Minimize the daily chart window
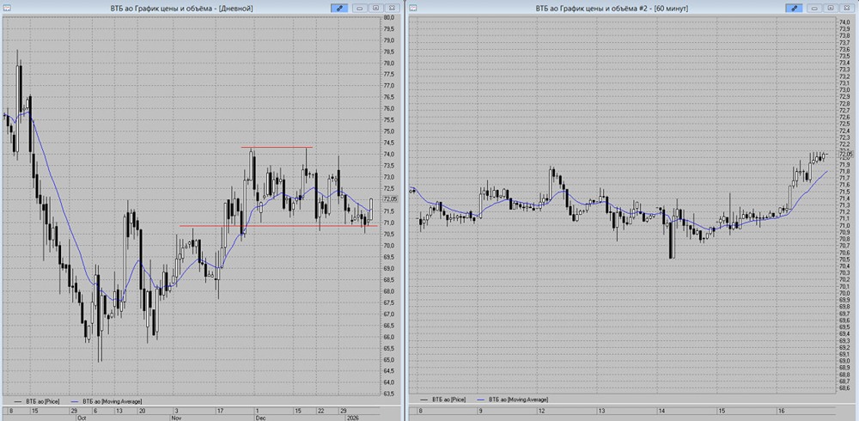 click(x=360, y=9)
